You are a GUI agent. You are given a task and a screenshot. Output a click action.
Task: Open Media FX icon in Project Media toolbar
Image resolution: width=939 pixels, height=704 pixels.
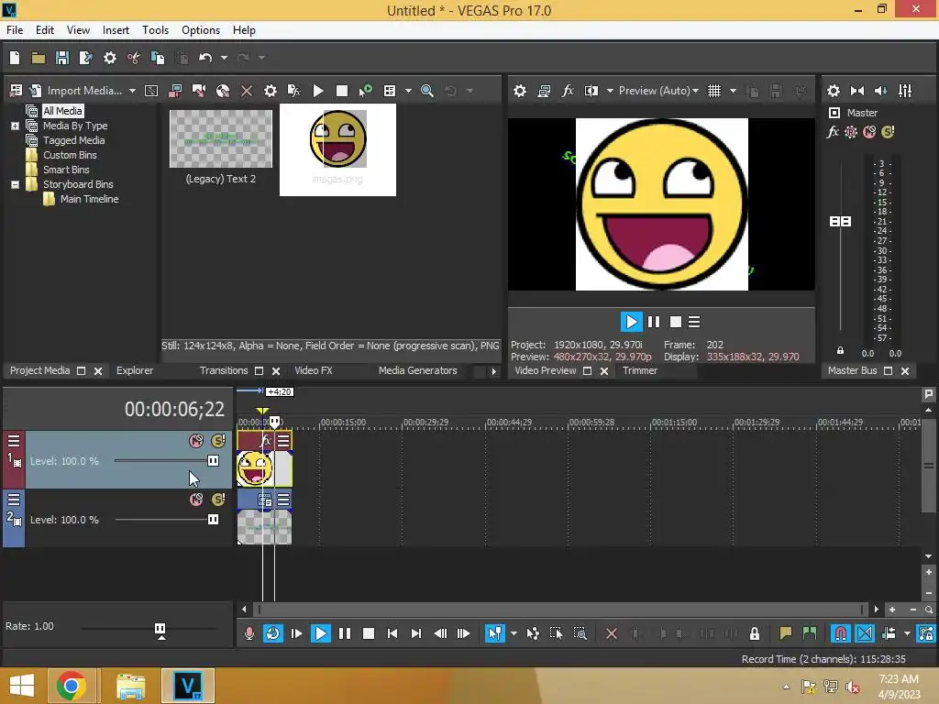coord(294,91)
